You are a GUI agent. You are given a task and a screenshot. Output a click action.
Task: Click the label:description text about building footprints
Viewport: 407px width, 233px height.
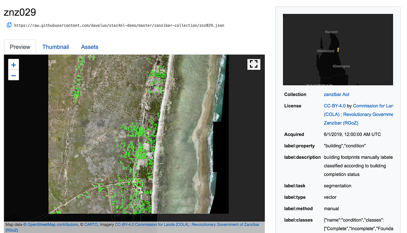click(x=358, y=166)
